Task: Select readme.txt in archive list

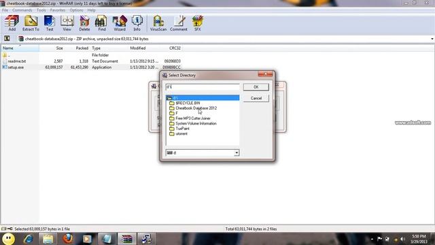Action: pos(16,61)
